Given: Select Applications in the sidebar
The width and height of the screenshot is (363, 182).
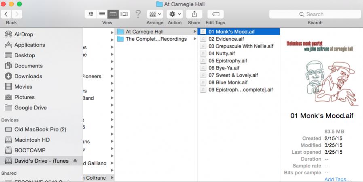Looking at the screenshot, I should pos(30,45).
